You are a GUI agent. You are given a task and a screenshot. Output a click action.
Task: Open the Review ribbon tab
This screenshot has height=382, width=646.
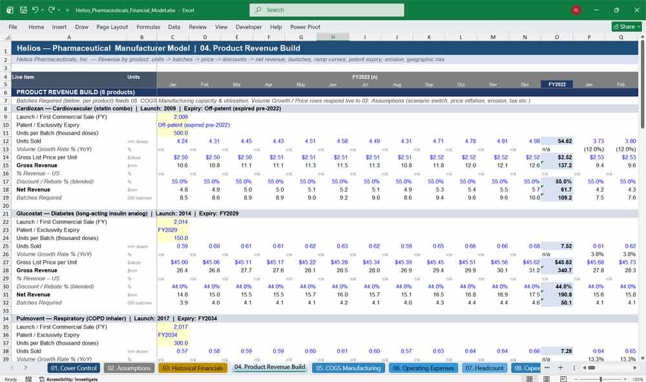(x=198, y=26)
